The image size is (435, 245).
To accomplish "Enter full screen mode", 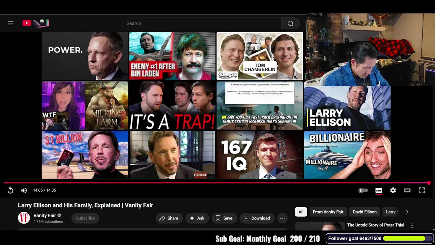I will (421, 191).
